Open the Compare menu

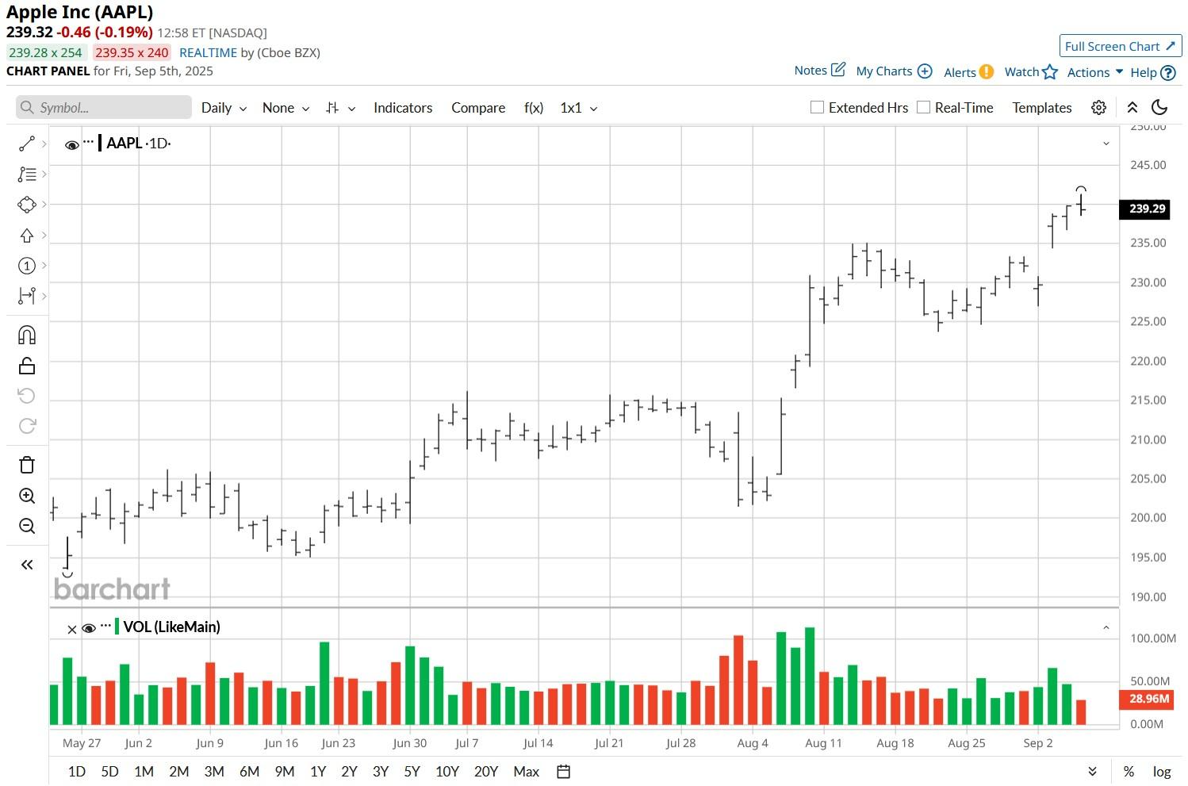tap(478, 108)
